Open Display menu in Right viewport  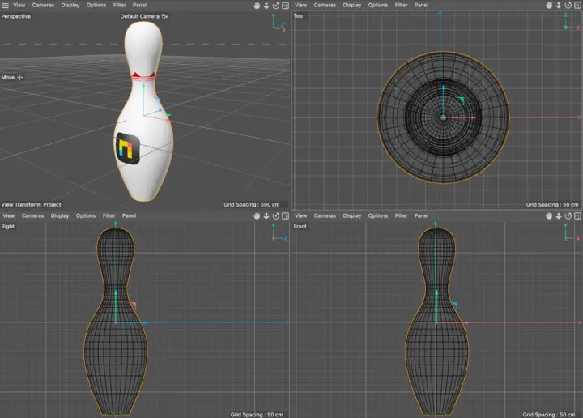(60, 215)
